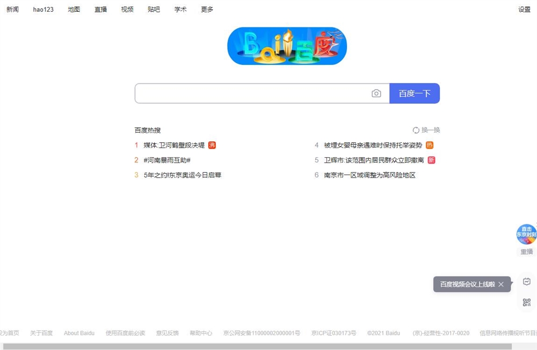The height and width of the screenshot is (350, 537).
Task: Click the 百度视频会议上线啦 tooltip text
Action: coord(468,285)
